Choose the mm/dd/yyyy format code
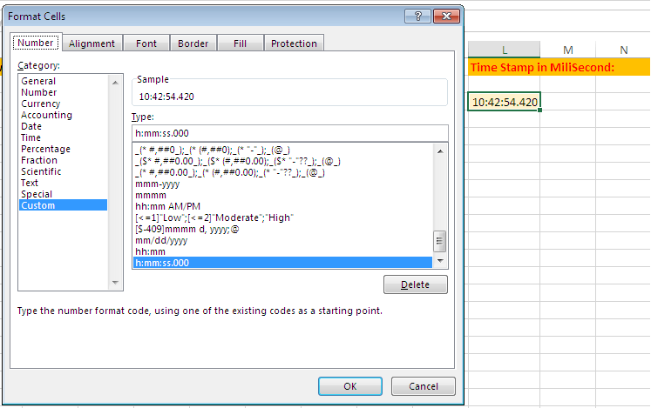This screenshot has height=408, width=651. pos(161,240)
